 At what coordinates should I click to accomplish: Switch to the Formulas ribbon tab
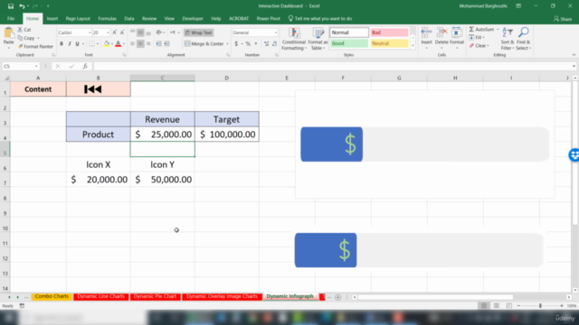[107, 18]
